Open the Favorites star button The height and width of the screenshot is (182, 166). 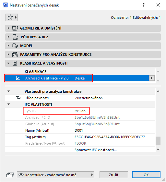[x=12, y=18]
